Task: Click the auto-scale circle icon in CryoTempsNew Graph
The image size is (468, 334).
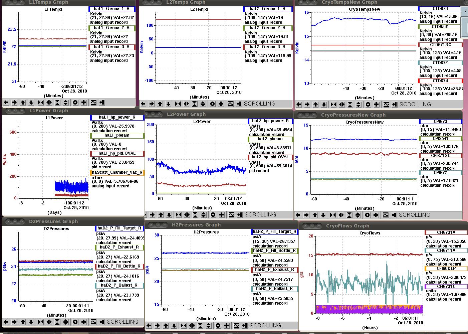Action: pyautogui.click(x=368, y=105)
